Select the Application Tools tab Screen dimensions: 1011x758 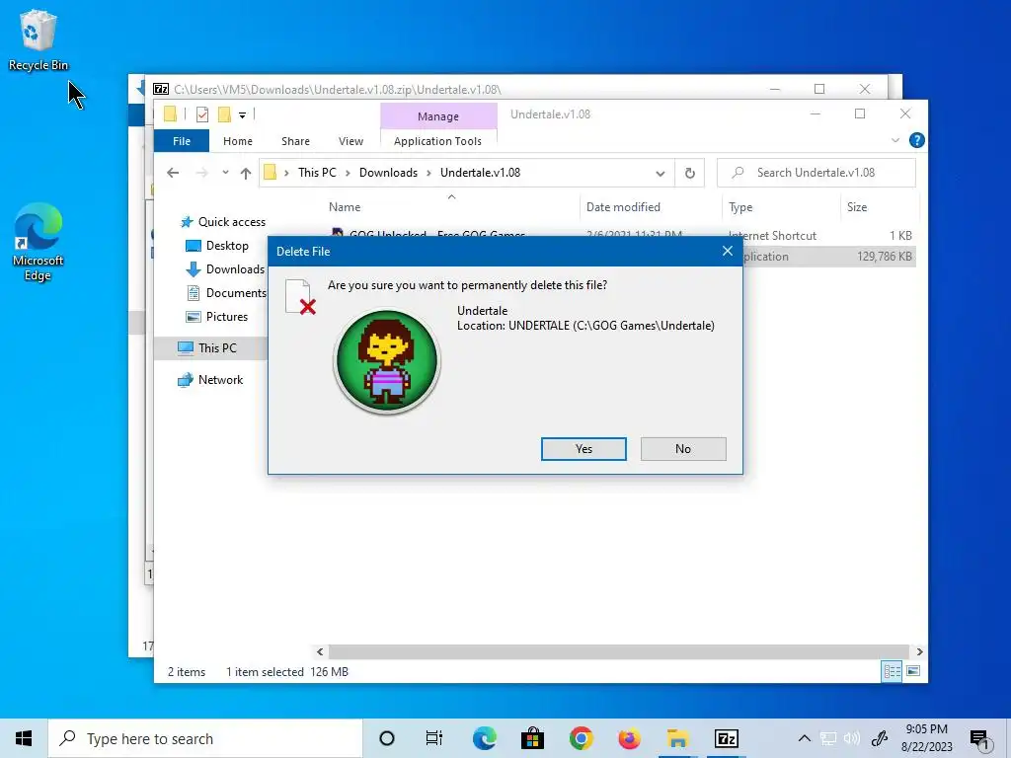tap(437, 141)
